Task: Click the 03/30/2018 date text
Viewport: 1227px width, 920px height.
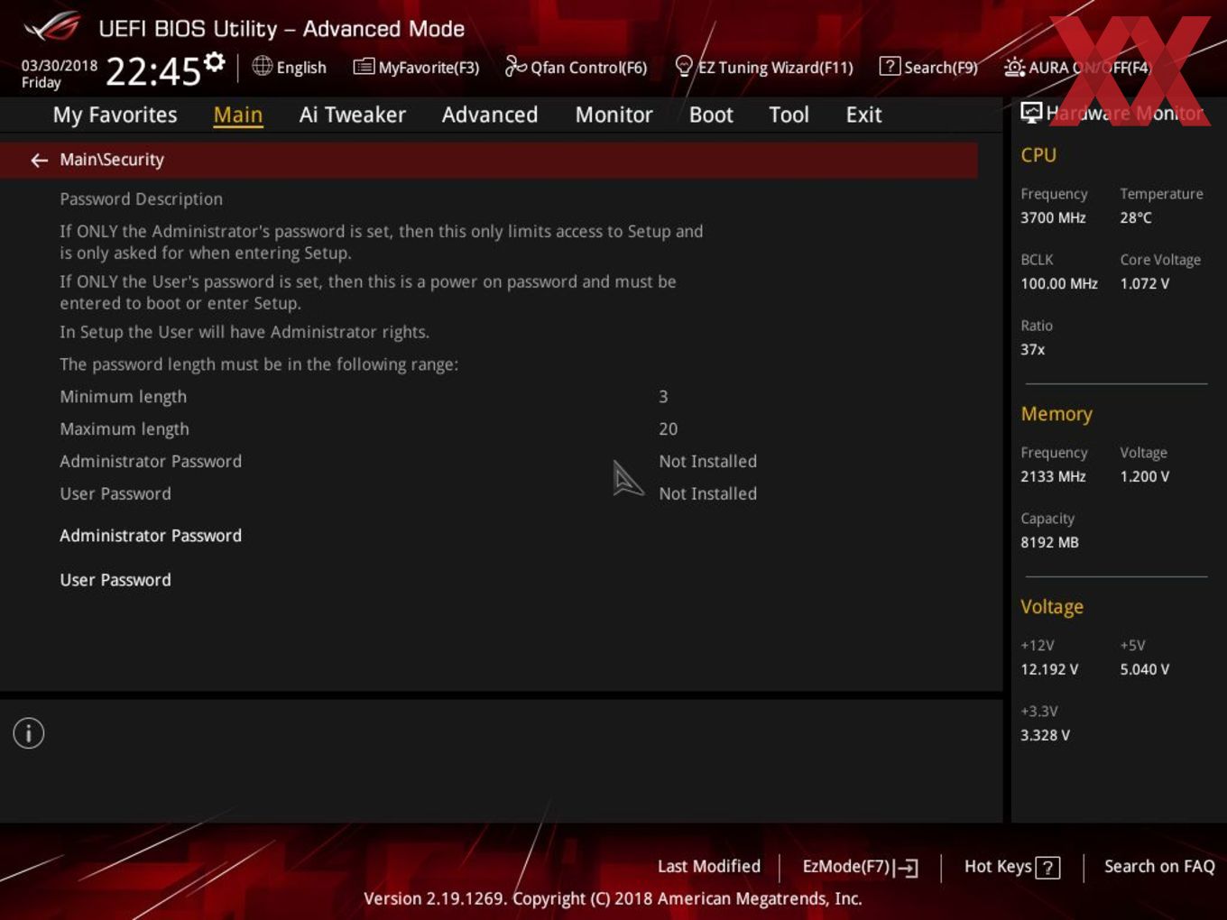Action: (60, 65)
